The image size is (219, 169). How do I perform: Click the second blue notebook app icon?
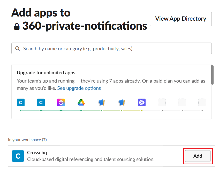122,102
